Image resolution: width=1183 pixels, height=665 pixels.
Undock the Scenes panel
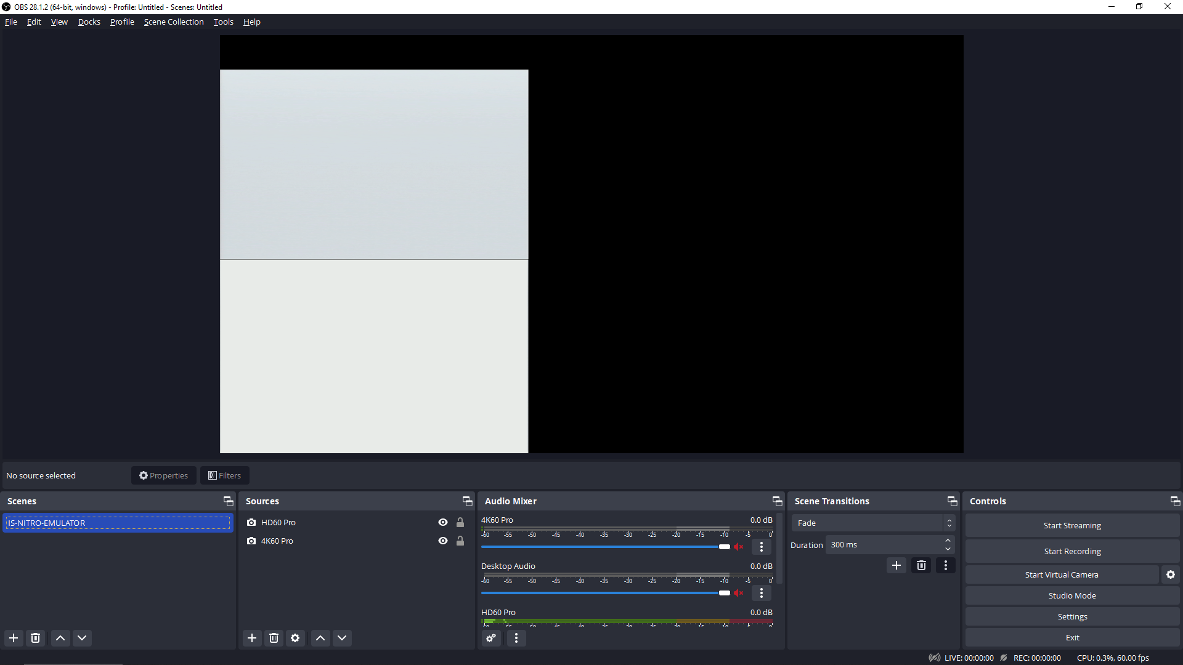click(x=228, y=501)
